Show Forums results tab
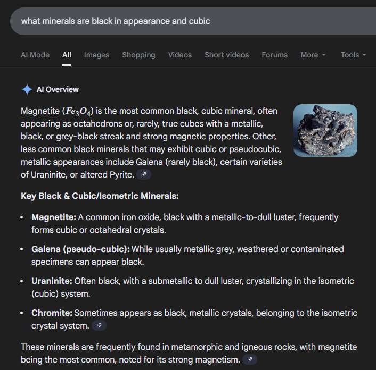This screenshot has width=376, height=370. click(274, 55)
